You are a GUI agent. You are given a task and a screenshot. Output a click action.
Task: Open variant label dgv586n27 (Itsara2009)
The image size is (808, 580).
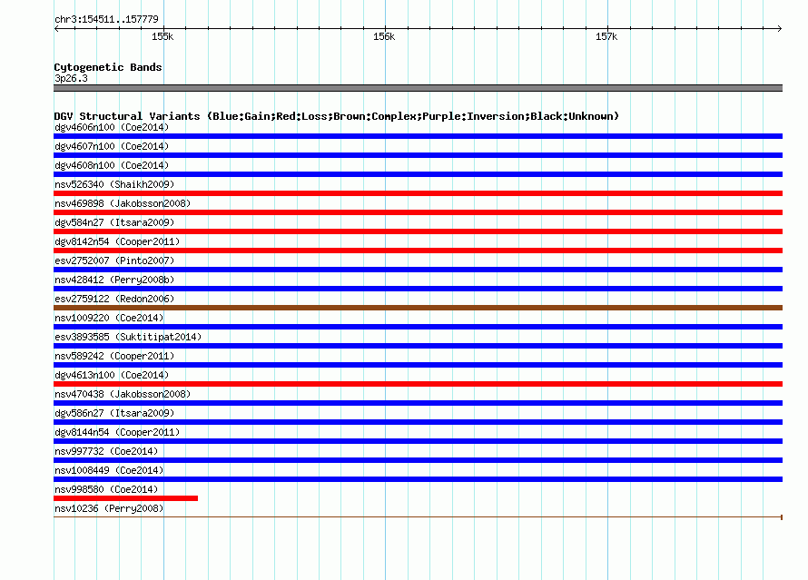point(114,413)
